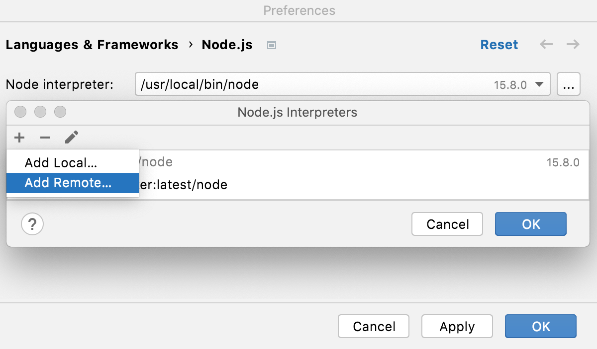The width and height of the screenshot is (597, 349).
Task: Select the pencil icon to edit interpreter
Action: point(71,138)
